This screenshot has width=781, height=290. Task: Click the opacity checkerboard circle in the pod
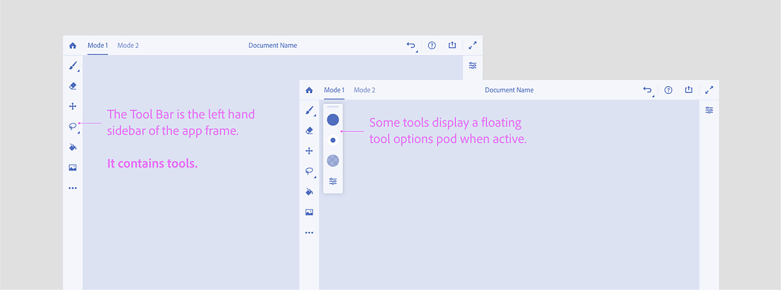[x=333, y=161]
